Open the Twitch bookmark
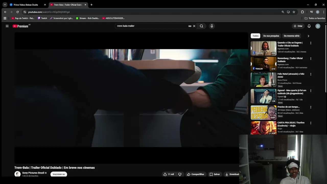 pyautogui.click(x=42, y=18)
